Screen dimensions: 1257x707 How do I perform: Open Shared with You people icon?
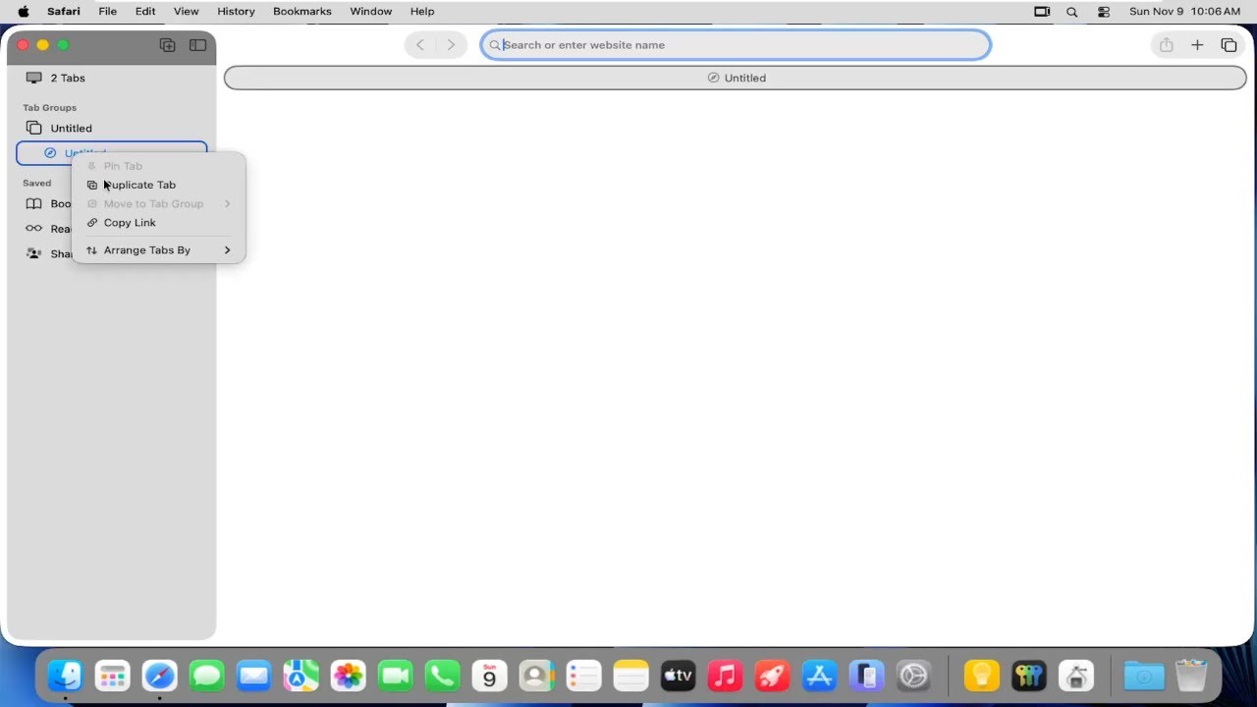[34, 253]
